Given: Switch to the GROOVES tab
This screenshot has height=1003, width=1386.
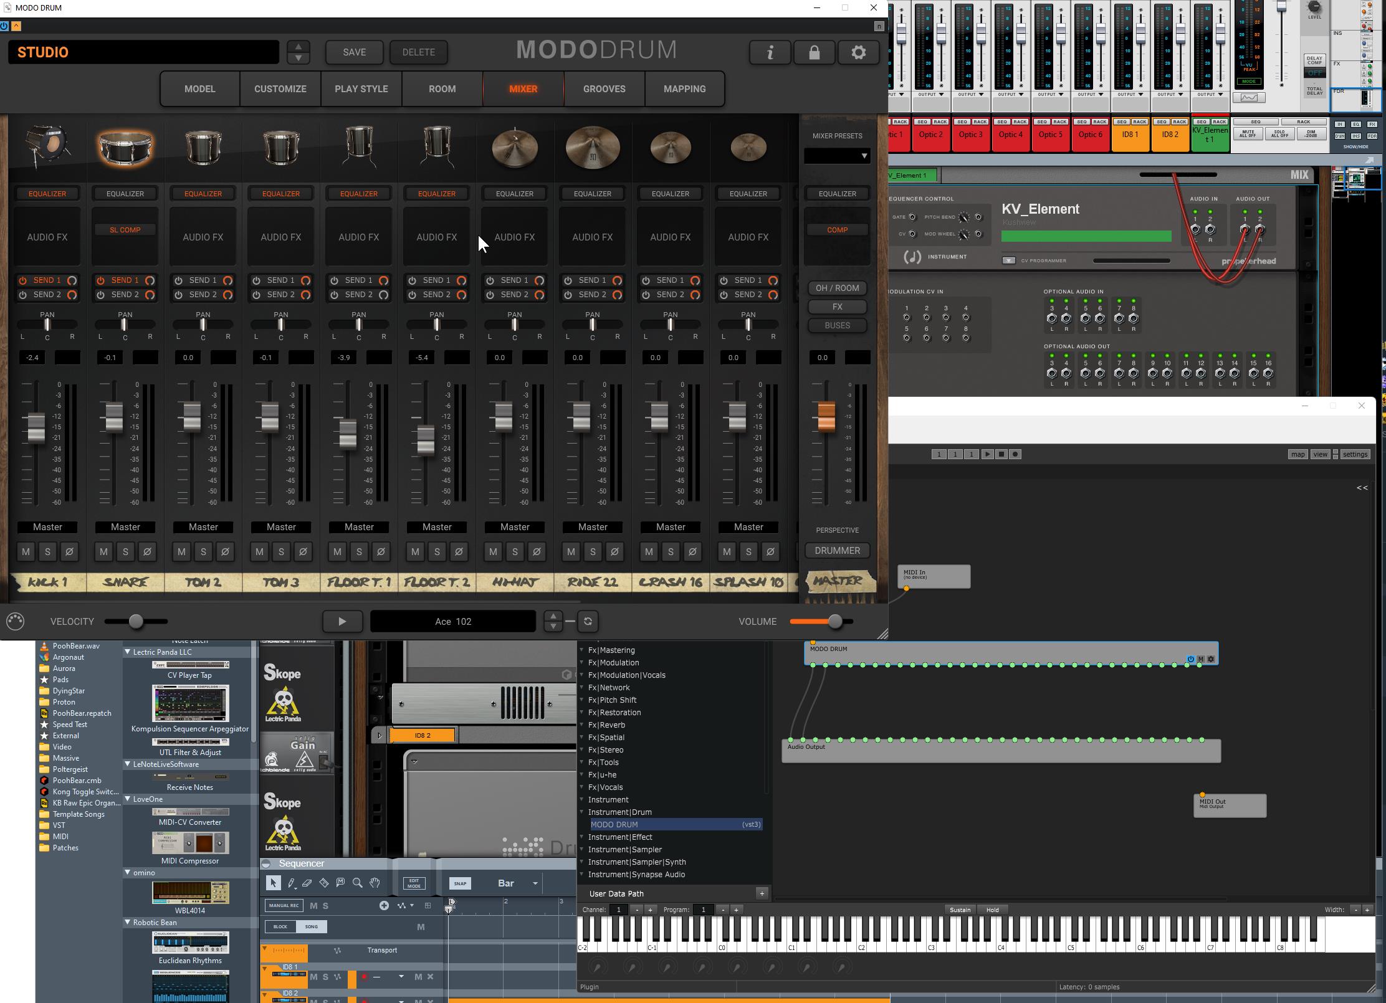Looking at the screenshot, I should [x=605, y=89].
